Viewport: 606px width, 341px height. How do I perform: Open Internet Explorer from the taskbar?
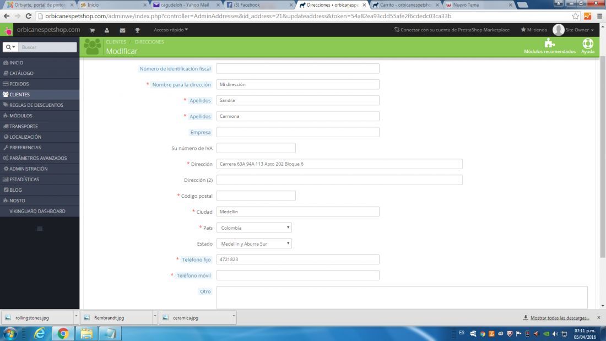click(x=40, y=333)
